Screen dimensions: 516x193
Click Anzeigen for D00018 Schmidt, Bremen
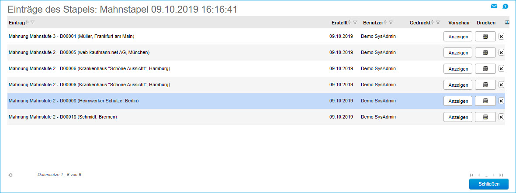(458, 117)
